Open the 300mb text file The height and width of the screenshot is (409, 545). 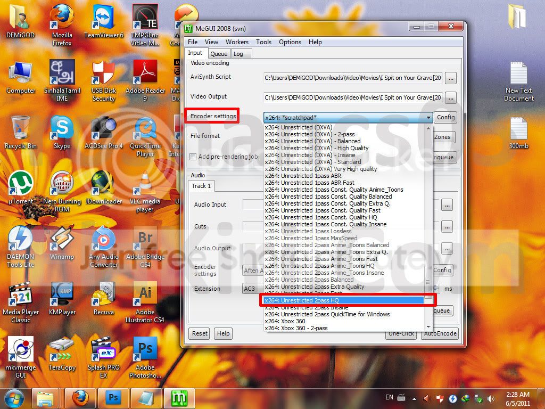pos(518,133)
